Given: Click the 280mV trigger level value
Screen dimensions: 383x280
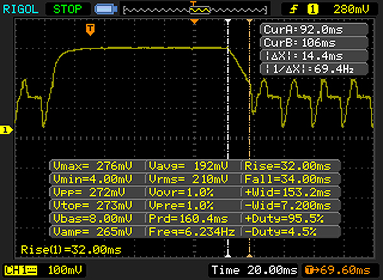Looking at the screenshot, I should [351, 10].
